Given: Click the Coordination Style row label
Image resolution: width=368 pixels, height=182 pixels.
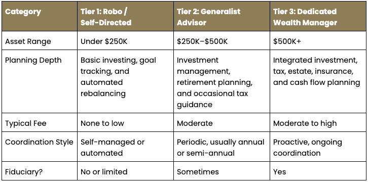Looking at the screenshot, I should click(40, 147).
